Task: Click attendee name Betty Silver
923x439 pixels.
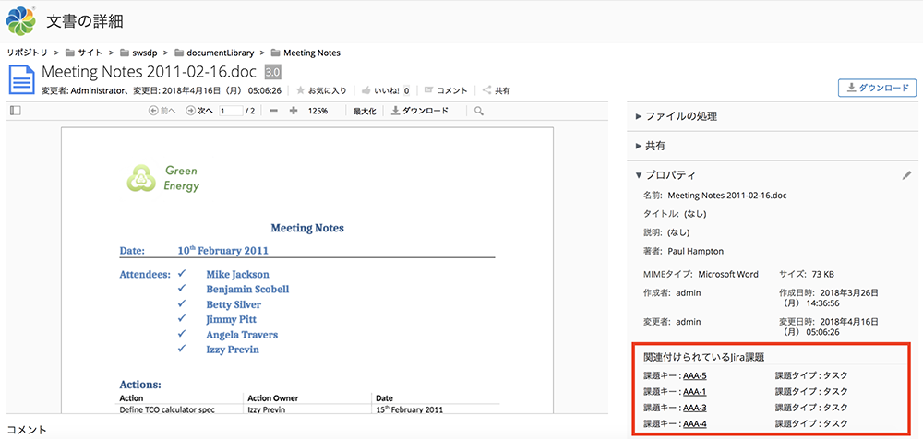Action: tap(234, 305)
